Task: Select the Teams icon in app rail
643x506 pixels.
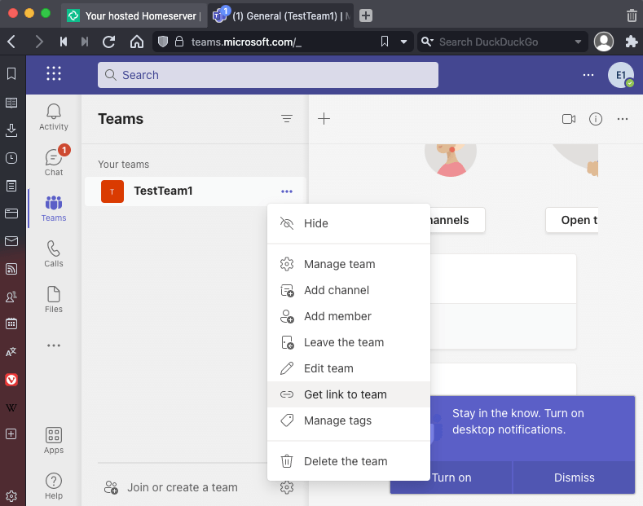Action: coord(54,208)
